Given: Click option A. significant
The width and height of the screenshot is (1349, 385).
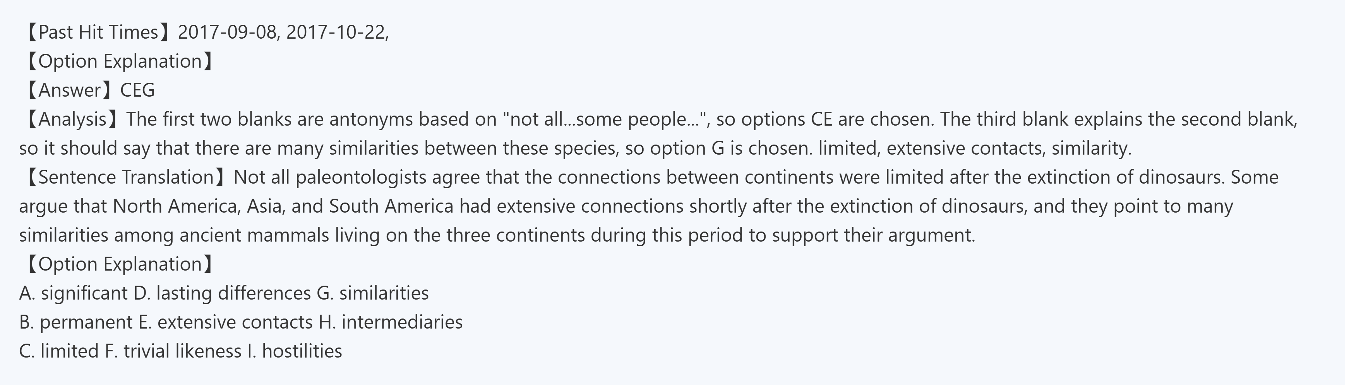Looking at the screenshot, I should 73,293.
